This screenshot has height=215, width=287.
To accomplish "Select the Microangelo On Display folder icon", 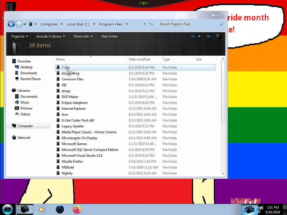I will [58, 138].
